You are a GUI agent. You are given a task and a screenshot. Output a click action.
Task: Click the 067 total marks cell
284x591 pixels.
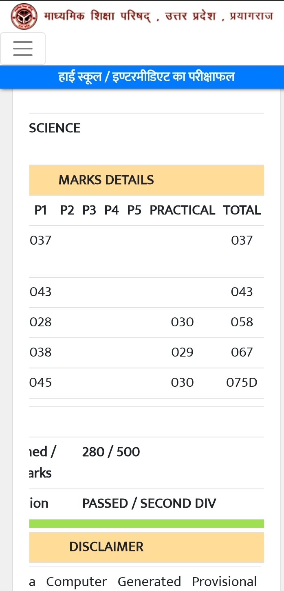[x=242, y=352]
